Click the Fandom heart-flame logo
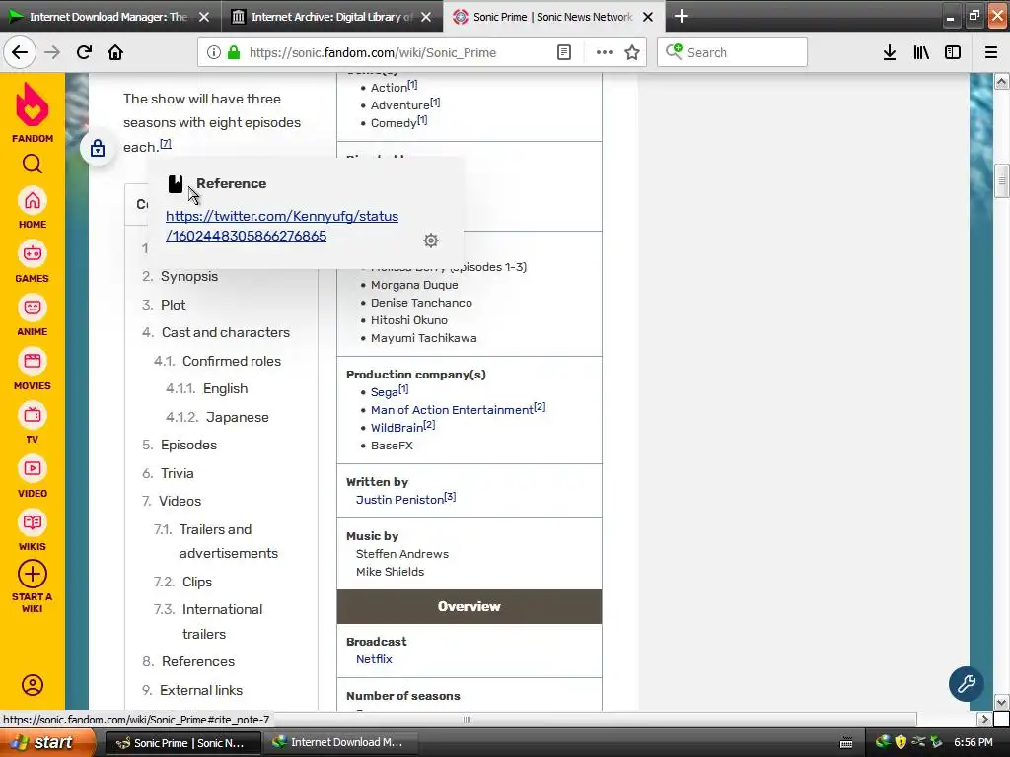 tap(33, 104)
